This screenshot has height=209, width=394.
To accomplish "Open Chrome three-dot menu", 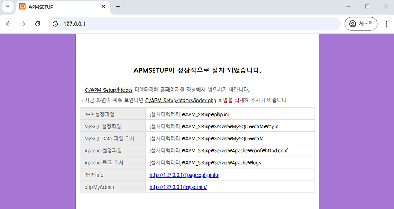I will [x=386, y=24].
